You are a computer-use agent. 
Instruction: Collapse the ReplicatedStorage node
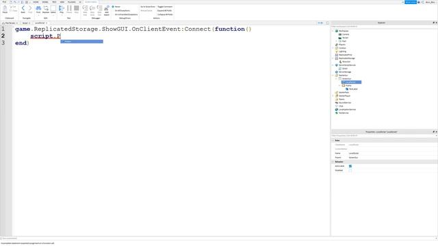pos(333,58)
